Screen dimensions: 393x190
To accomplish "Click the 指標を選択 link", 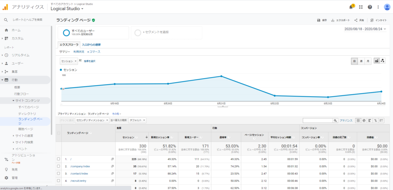I will [89, 61].
